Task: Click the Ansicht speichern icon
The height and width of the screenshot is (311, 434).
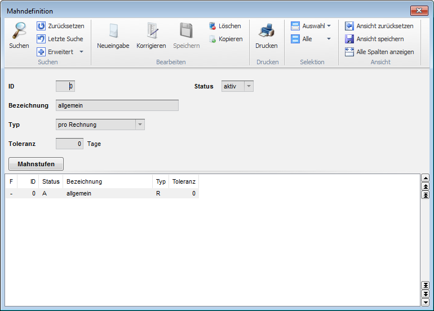Action: pos(349,39)
